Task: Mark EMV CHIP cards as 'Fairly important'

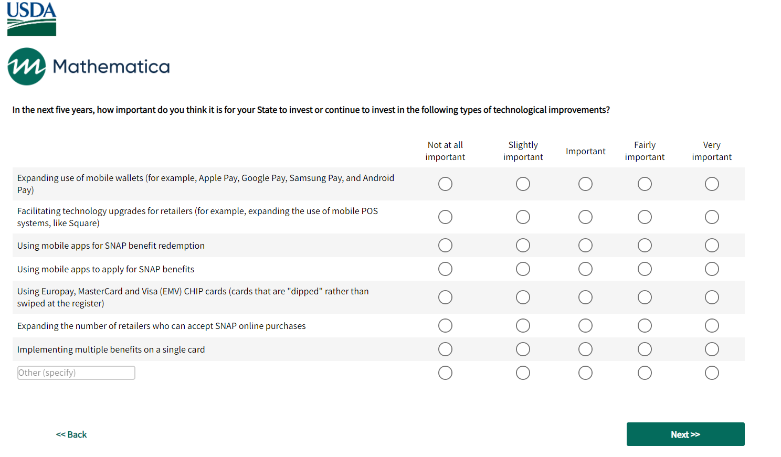Action: coord(645,297)
